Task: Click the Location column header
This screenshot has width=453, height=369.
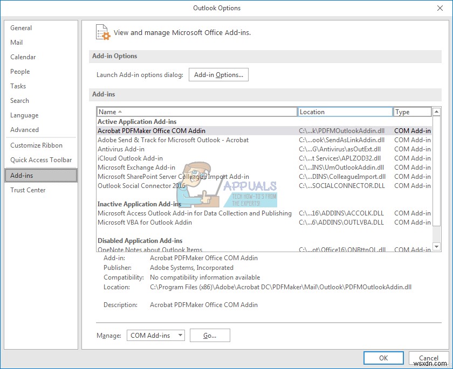Action: pos(345,112)
